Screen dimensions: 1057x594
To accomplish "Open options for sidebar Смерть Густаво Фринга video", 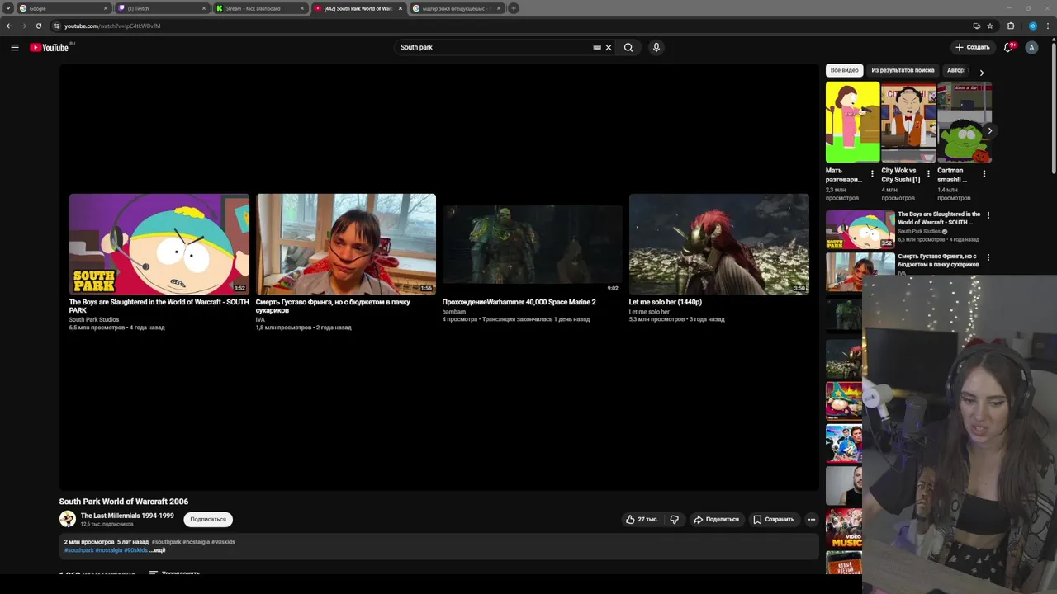I will (x=988, y=257).
